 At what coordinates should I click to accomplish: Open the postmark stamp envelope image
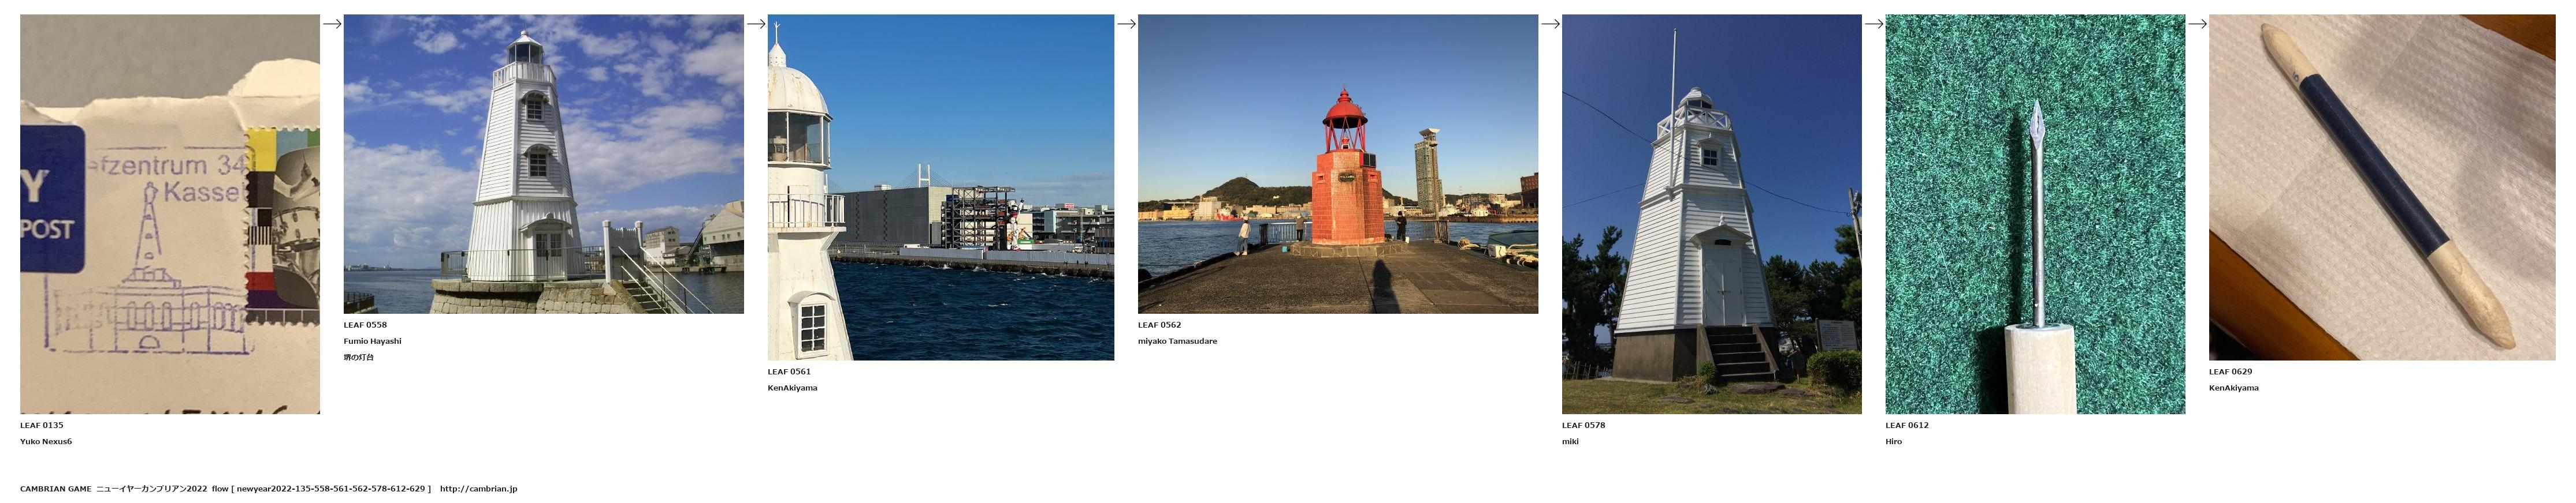[170, 213]
